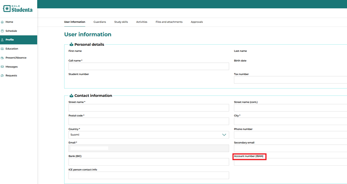Click the Present/Absence icon
This screenshot has width=347, height=184.
[x=3, y=58]
